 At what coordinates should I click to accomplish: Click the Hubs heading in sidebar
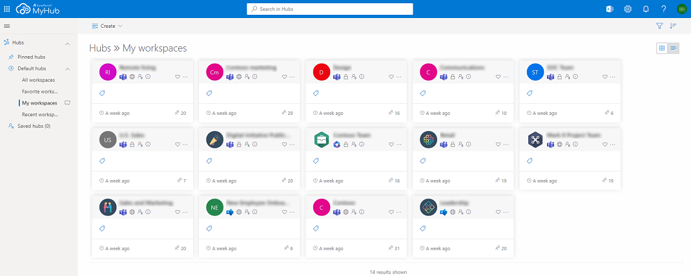point(18,43)
